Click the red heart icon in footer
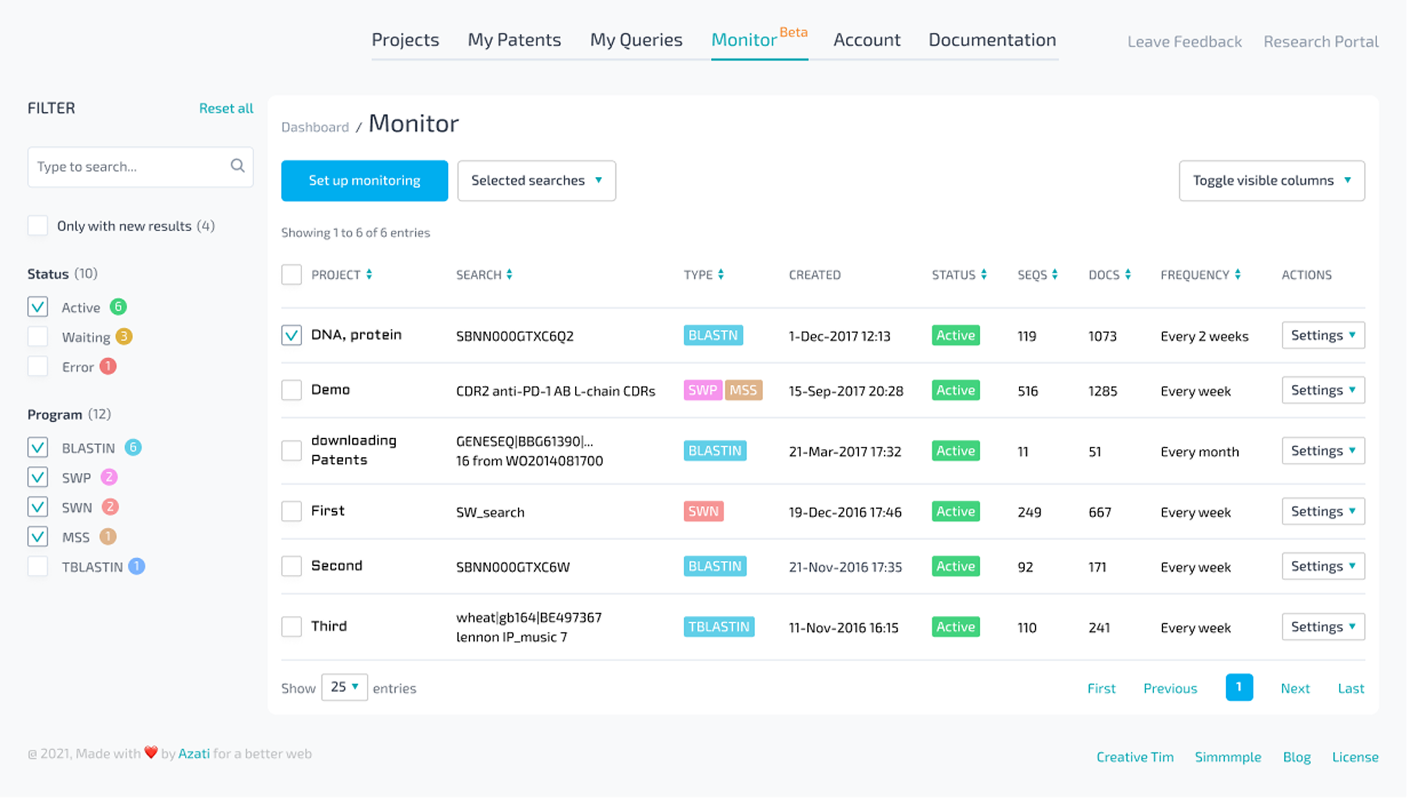This screenshot has height=798, width=1407. (151, 752)
